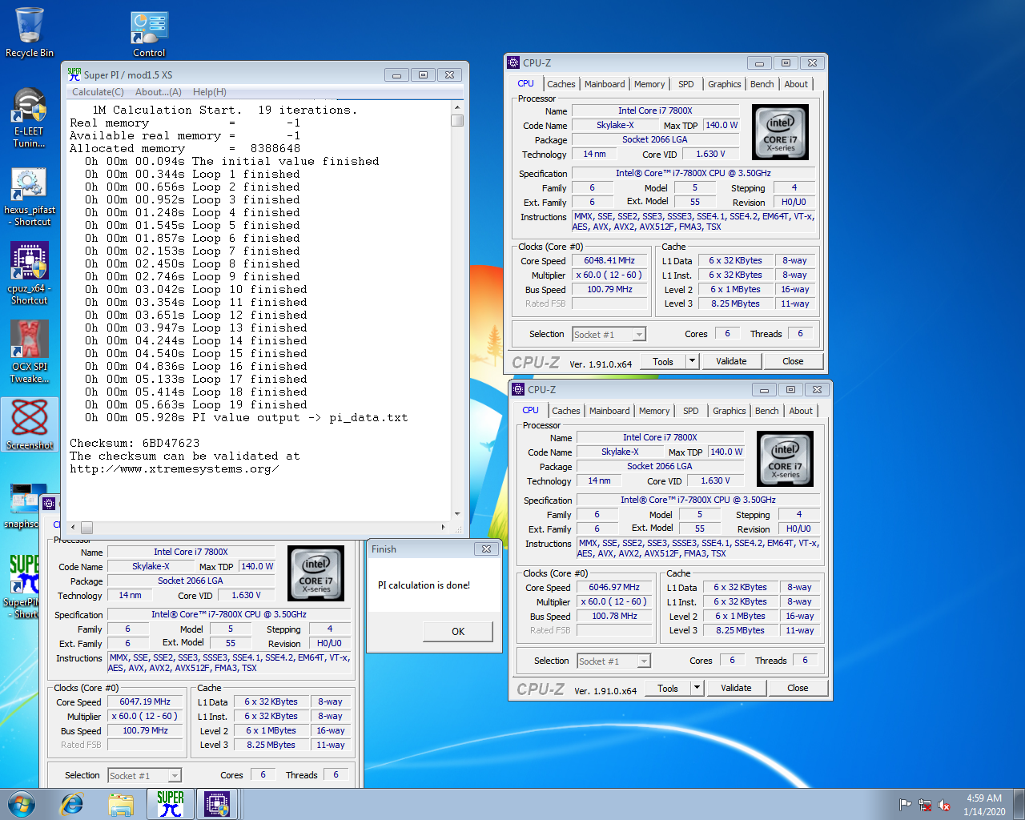Switch to Mainboard tab in top CPU-Z

[x=605, y=84]
